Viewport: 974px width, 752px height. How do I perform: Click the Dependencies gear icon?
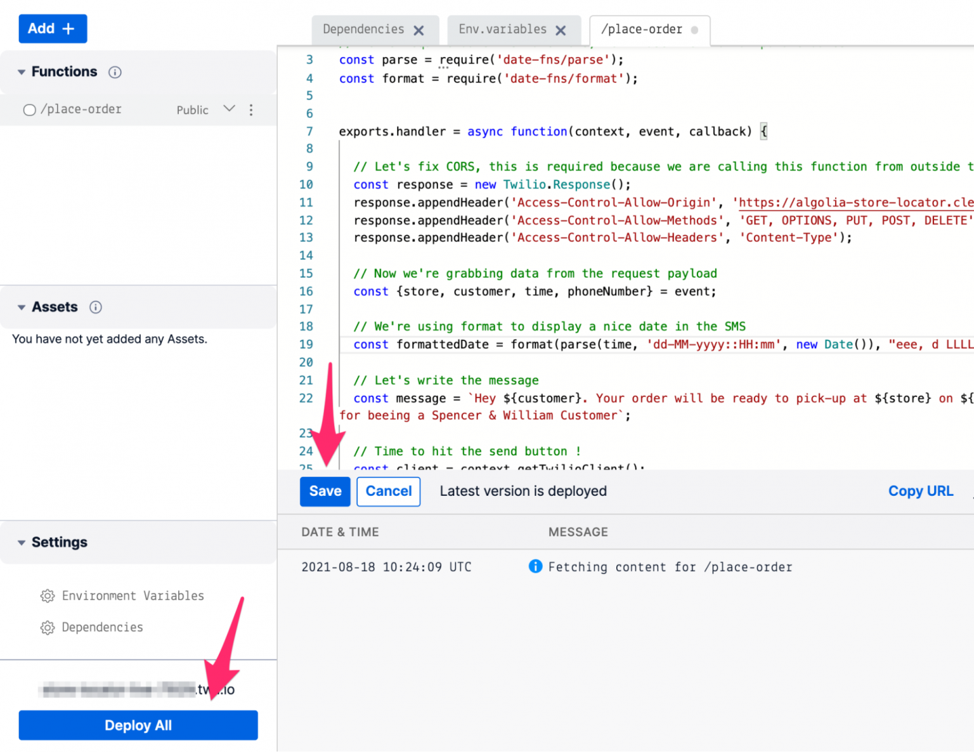[x=48, y=628]
